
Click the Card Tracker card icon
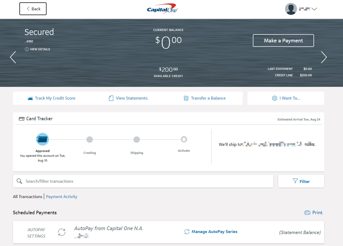coord(22,119)
